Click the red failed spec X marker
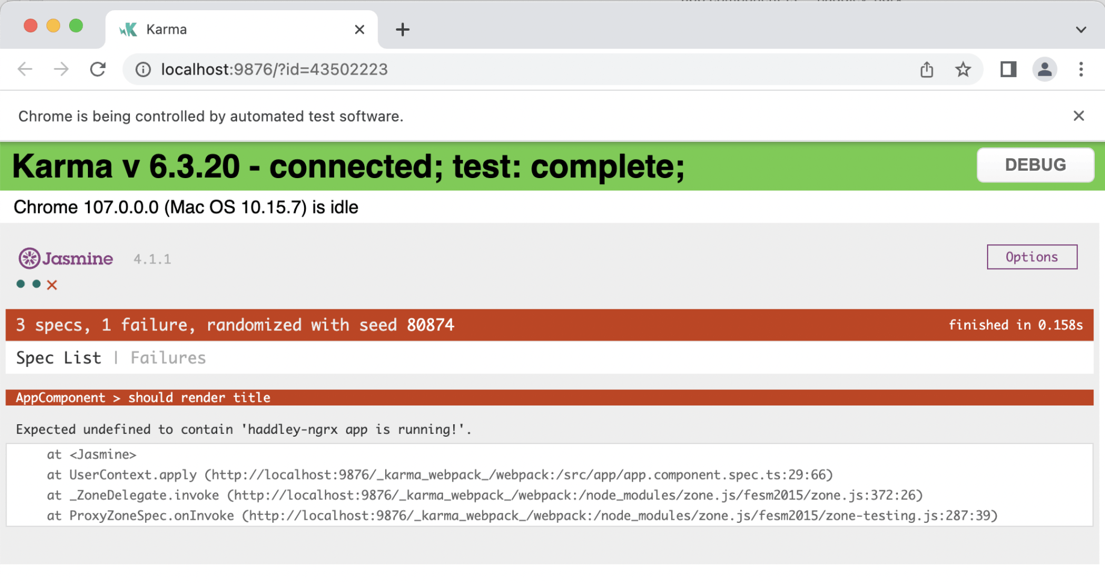 click(x=52, y=285)
